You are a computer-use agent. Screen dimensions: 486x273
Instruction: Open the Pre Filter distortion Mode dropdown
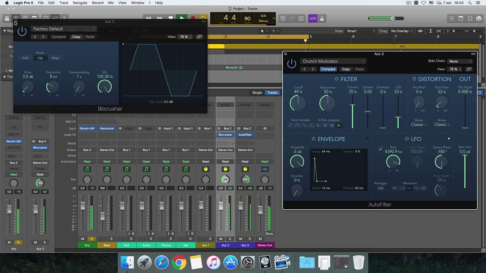click(419, 124)
